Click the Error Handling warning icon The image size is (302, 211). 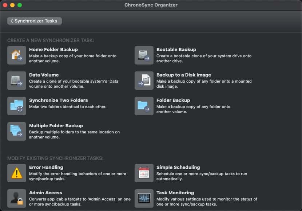pos(17,173)
